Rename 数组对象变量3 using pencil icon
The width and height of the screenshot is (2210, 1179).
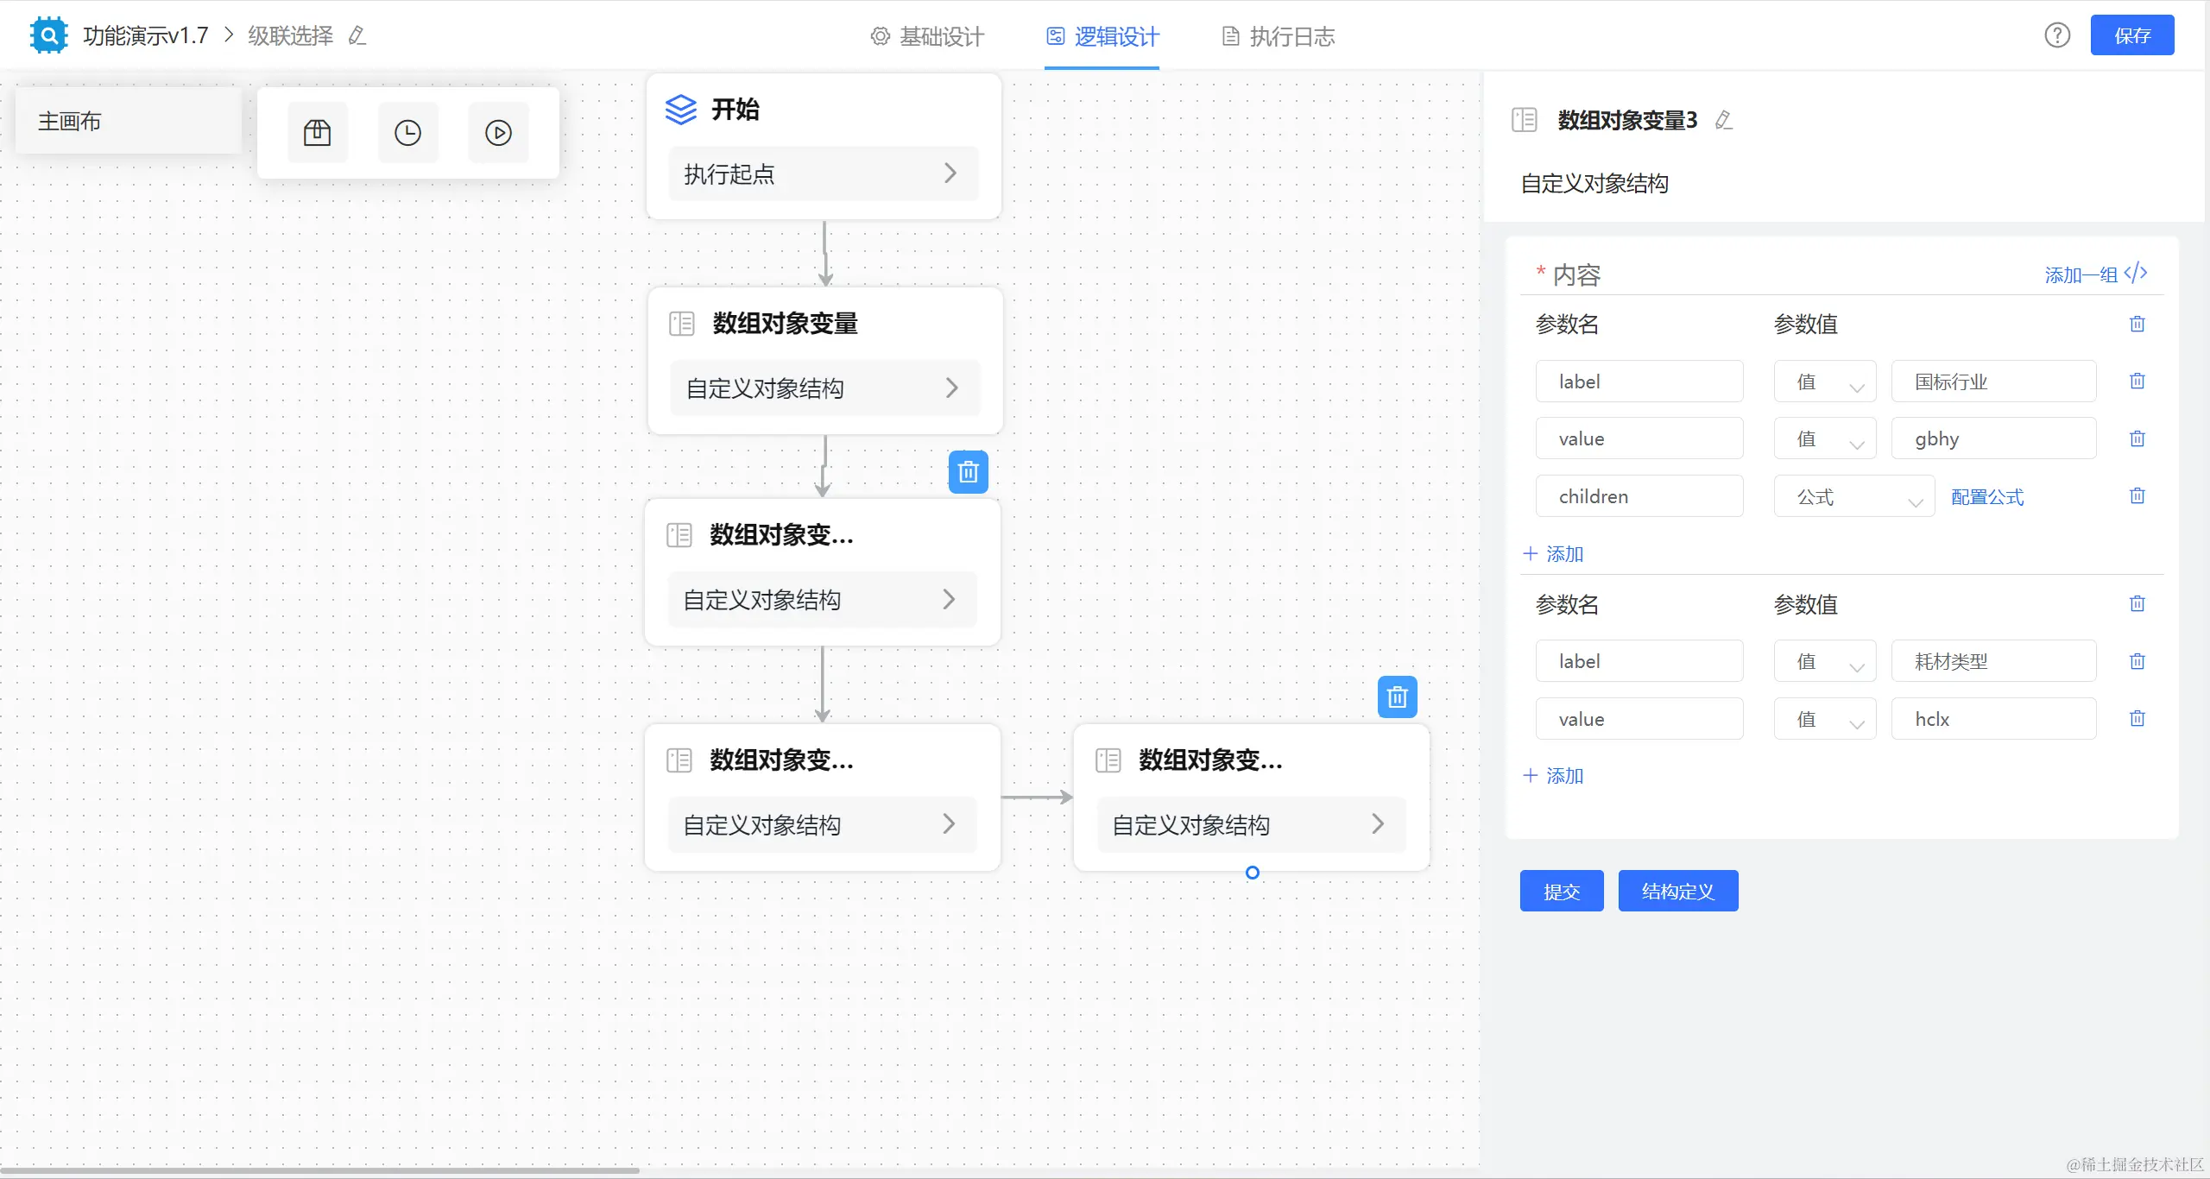[x=1723, y=120]
